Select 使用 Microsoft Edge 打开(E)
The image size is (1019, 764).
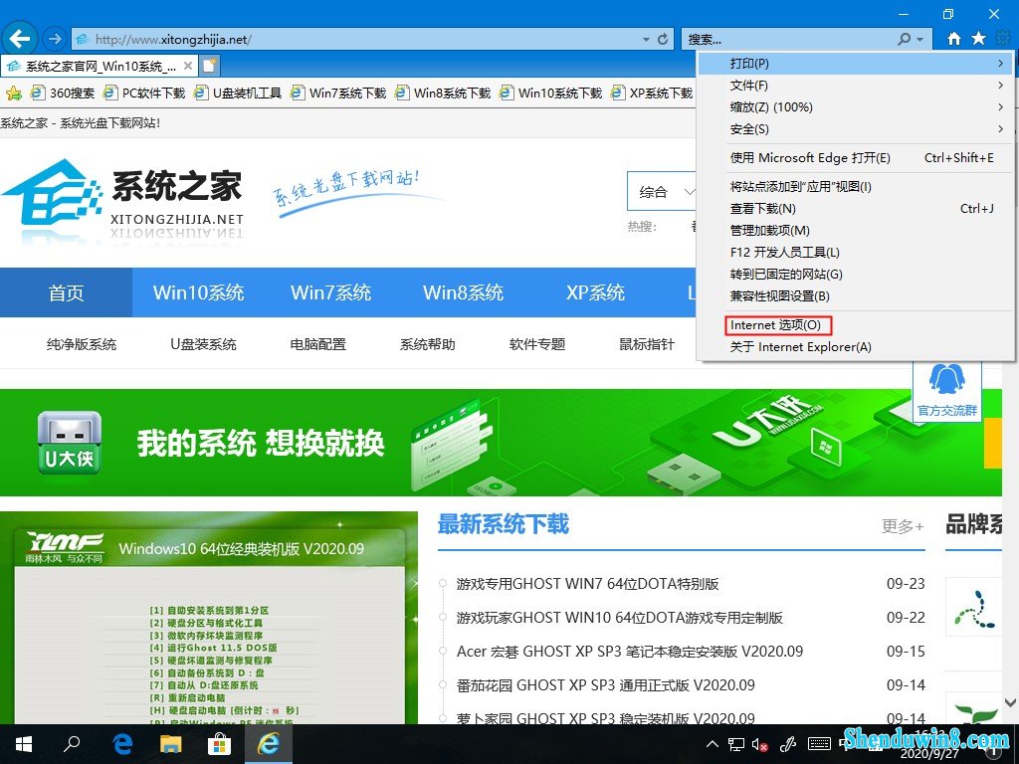pyautogui.click(x=855, y=158)
